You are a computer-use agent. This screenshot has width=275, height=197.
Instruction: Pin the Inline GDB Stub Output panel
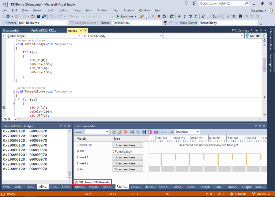coord(64,126)
